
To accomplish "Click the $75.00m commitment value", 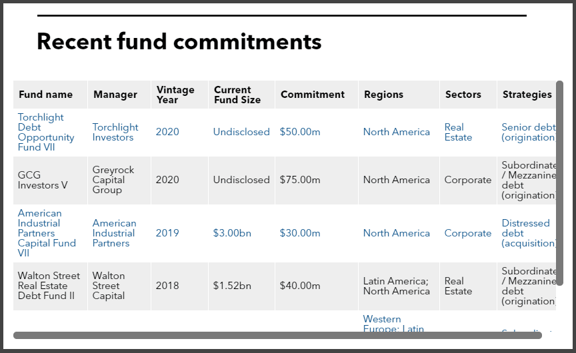I will pos(300,180).
